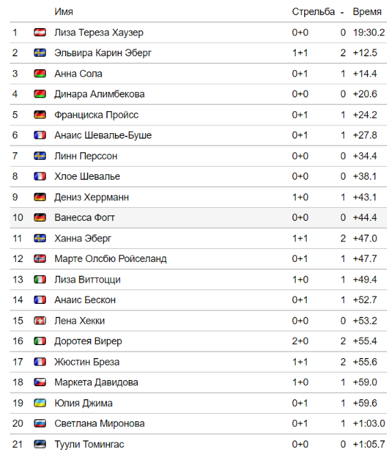Click the French flag beside Анаис Шевалье-Буше
The height and width of the screenshot is (450, 387).
tap(40, 135)
